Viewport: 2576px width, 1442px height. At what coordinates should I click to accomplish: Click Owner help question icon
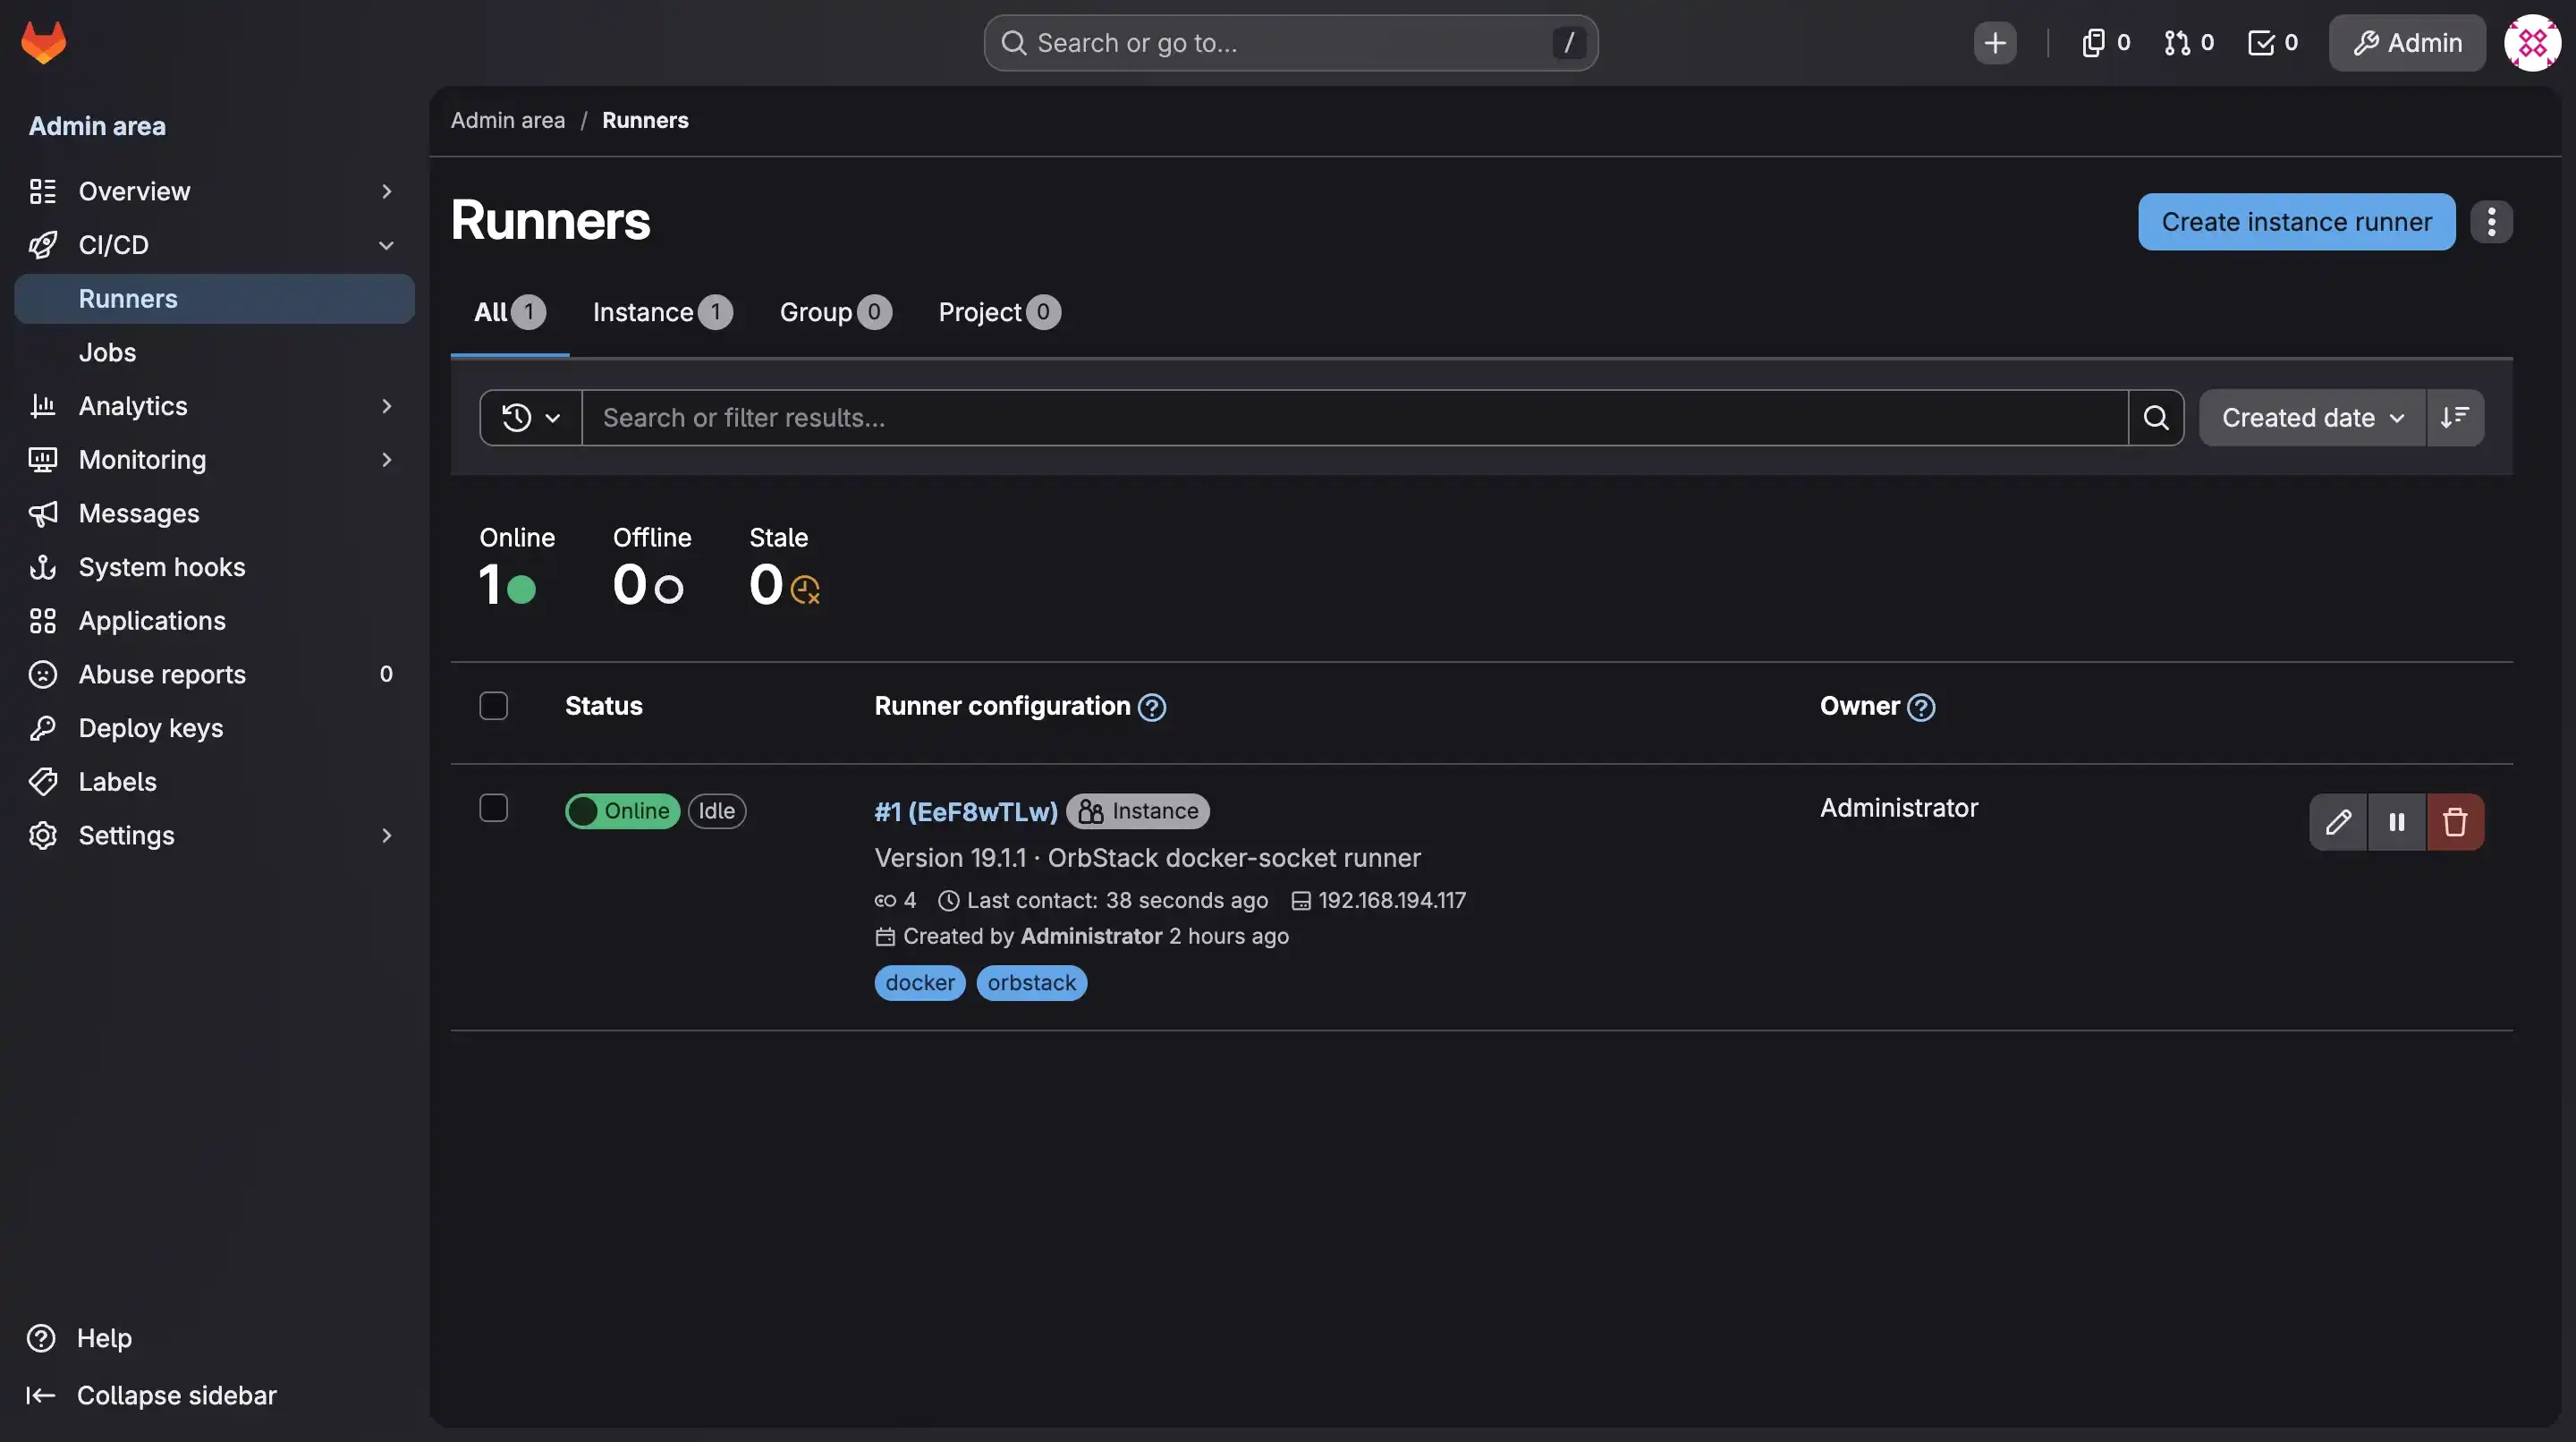coord(1921,707)
